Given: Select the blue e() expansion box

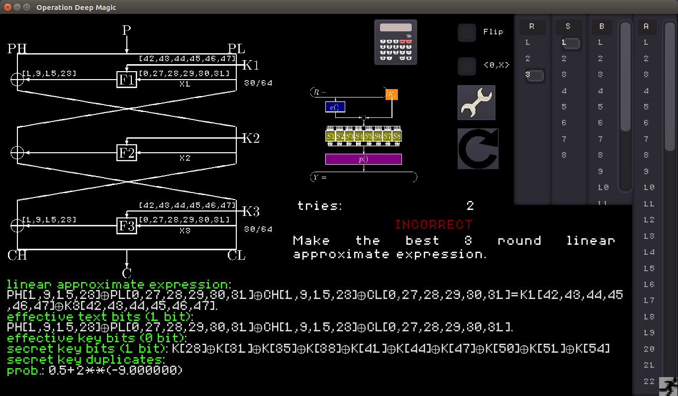Looking at the screenshot, I should tap(335, 106).
